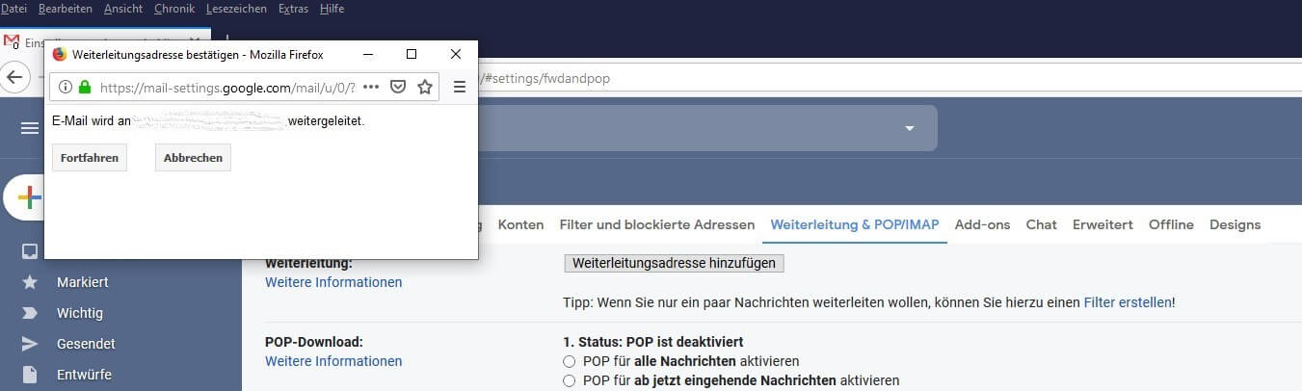Click the Markiert star icon
Image resolution: width=1302 pixels, height=391 pixels.
[x=30, y=282]
